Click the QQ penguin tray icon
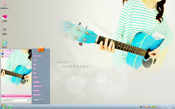The height and width of the screenshot is (109, 175). click(x=155, y=107)
